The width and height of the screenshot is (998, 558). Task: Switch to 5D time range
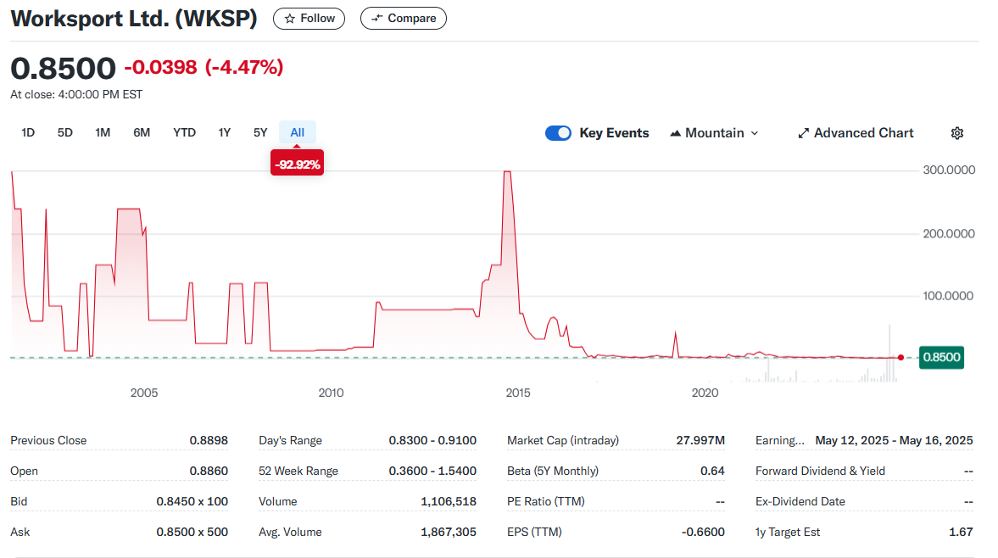tap(65, 132)
